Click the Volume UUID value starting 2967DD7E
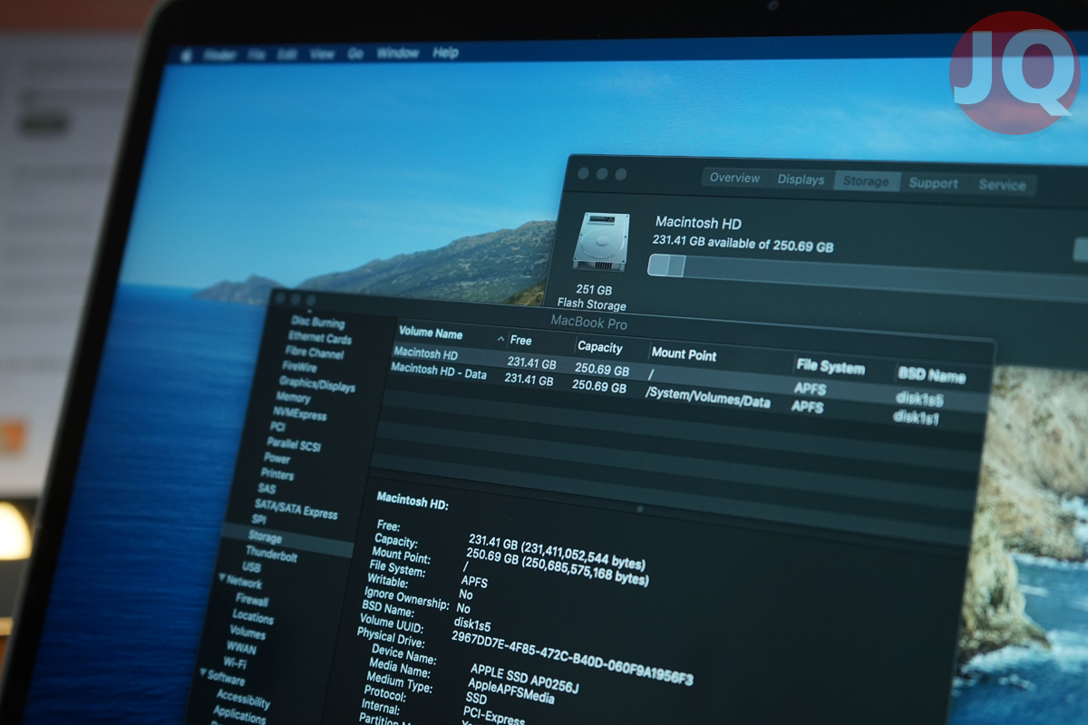This screenshot has height=725, width=1088. click(572, 656)
